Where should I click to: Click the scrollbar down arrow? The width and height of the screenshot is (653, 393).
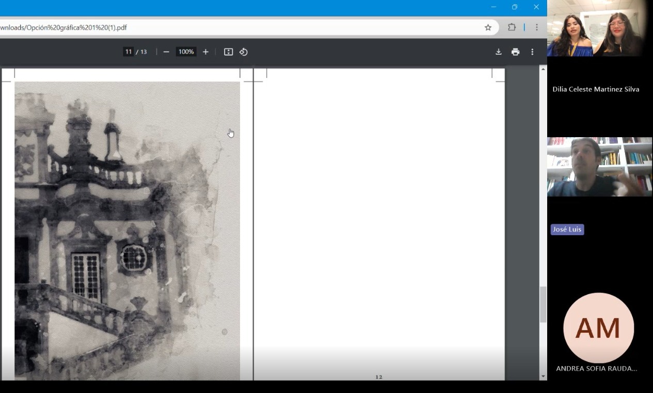pos(543,376)
